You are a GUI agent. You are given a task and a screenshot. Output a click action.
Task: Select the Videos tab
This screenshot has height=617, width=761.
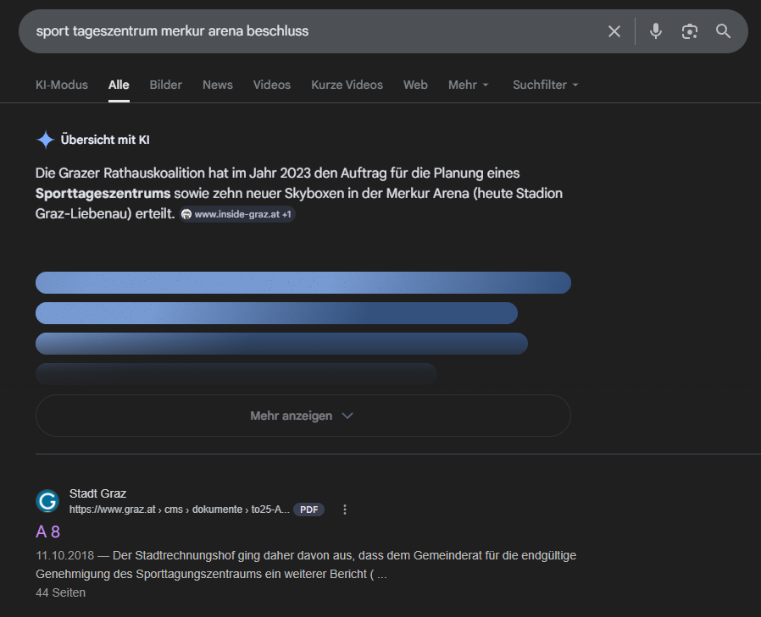pos(271,85)
